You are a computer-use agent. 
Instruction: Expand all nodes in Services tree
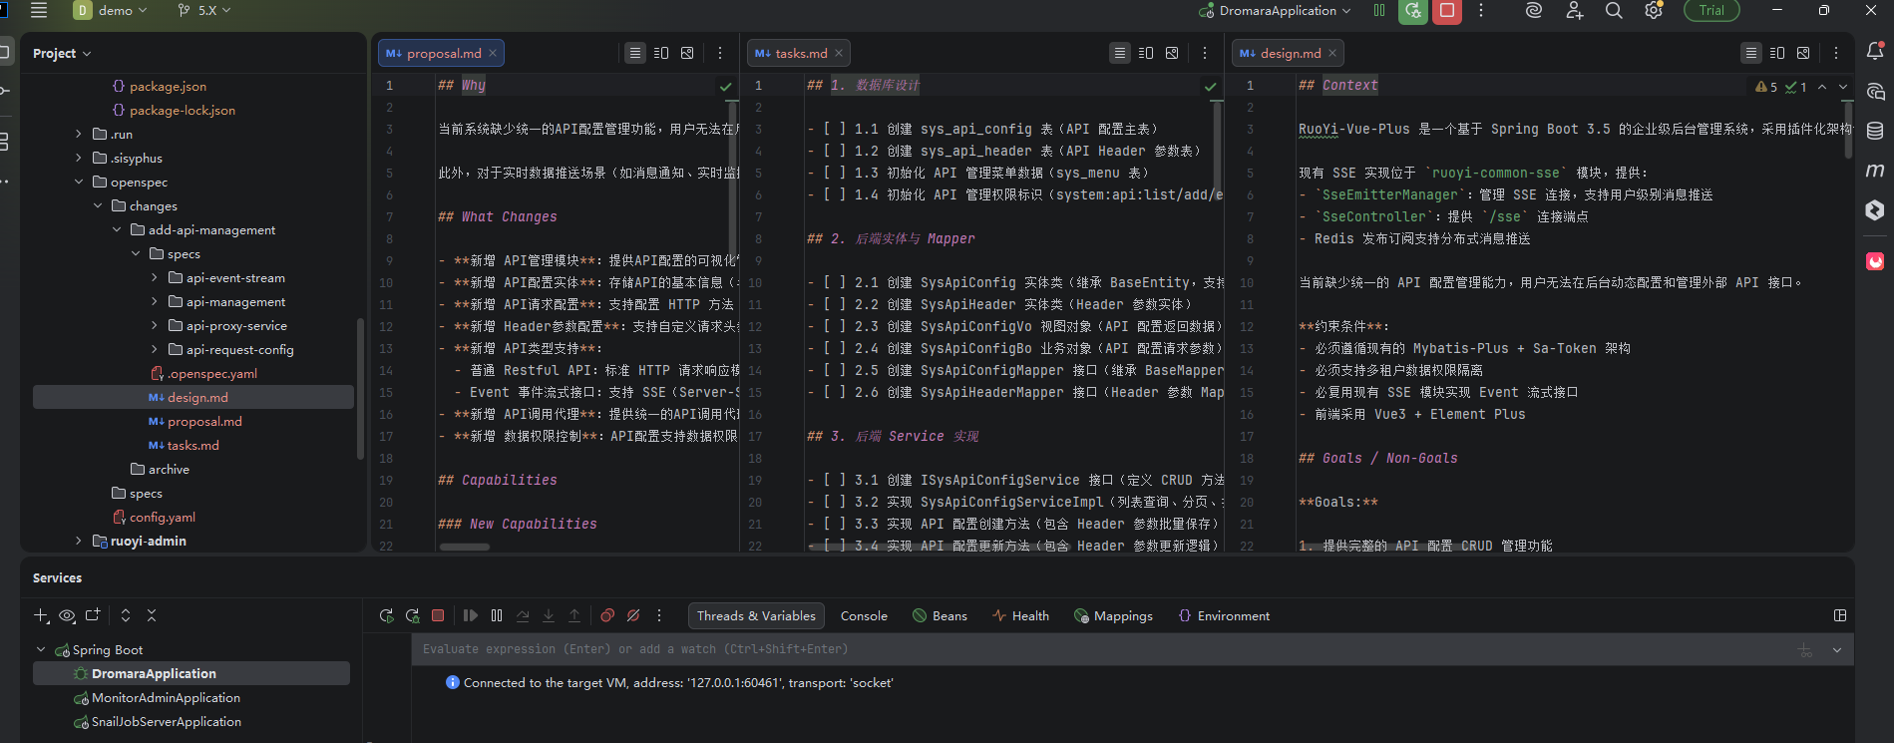[x=126, y=615]
